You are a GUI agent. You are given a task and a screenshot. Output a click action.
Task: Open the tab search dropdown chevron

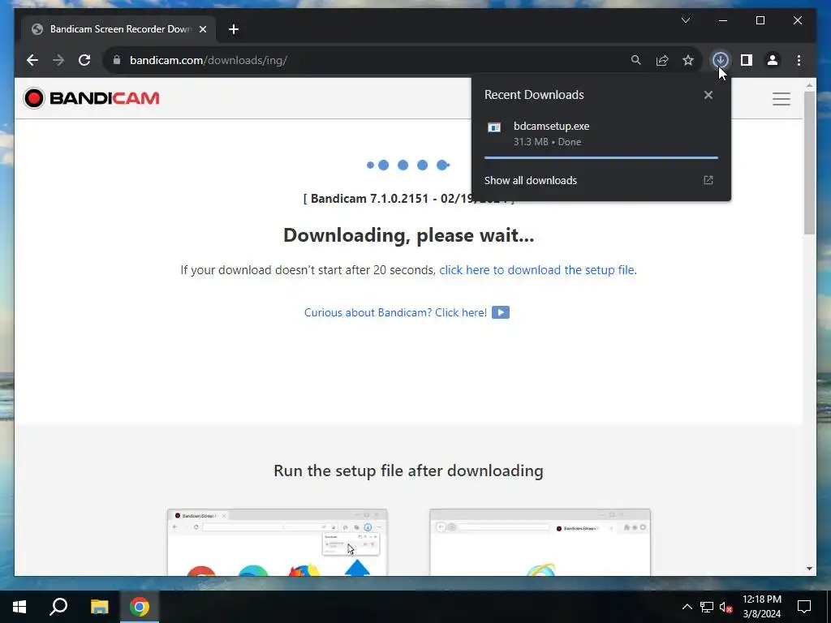(x=686, y=20)
